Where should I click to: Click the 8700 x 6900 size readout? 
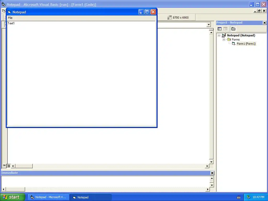click(181, 18)
